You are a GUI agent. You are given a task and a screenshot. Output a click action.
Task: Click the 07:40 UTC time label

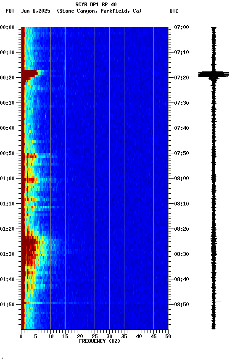(182, 128)
